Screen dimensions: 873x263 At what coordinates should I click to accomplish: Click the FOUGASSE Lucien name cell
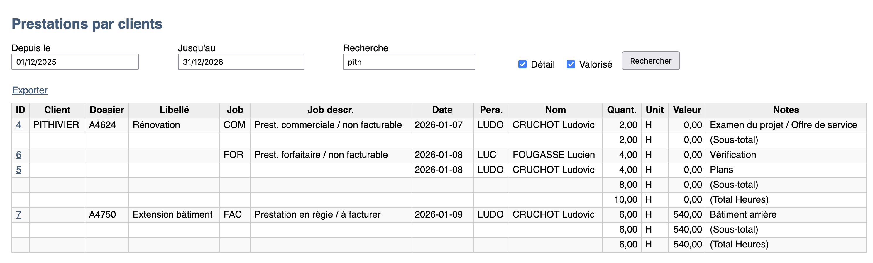coord(554,155)
